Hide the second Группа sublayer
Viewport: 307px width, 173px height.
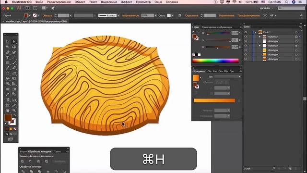246,46
